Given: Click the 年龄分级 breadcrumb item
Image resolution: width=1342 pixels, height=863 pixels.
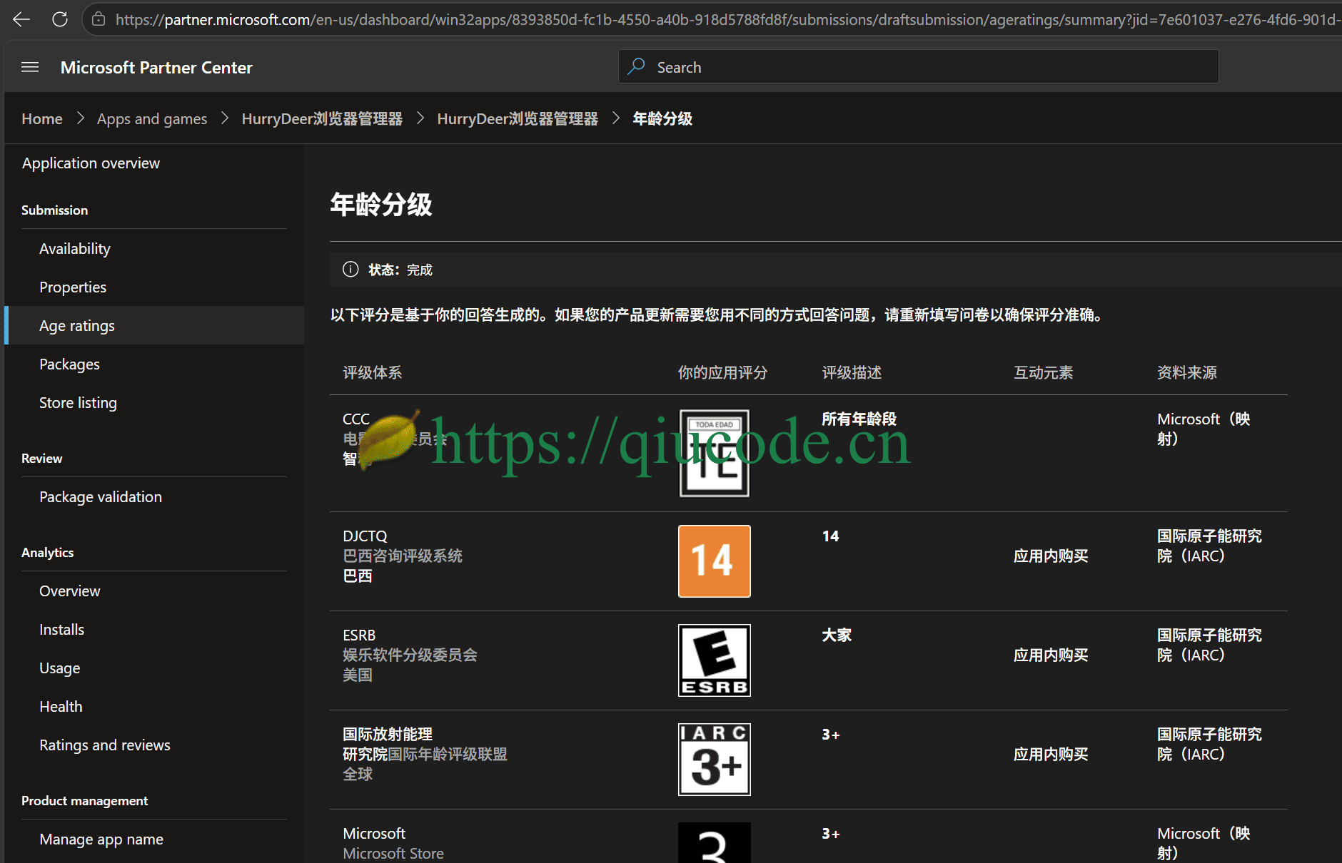Looking at the screenshot, I should click(x=662, y=118).
